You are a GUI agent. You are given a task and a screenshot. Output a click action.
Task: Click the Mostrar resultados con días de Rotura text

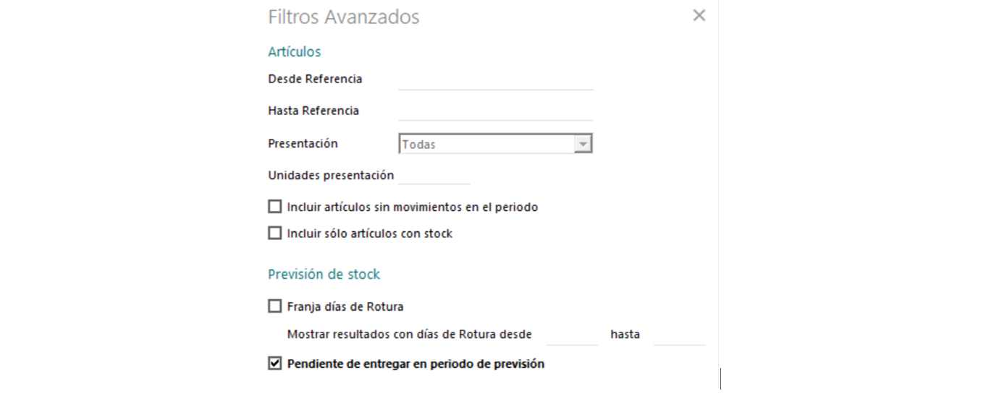coord(409,335)
